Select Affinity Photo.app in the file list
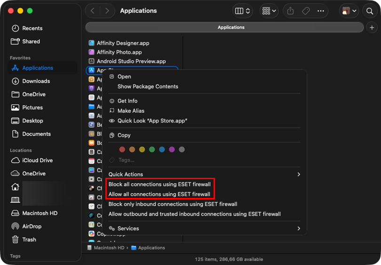381x265 pixels. tap(119, 52)
